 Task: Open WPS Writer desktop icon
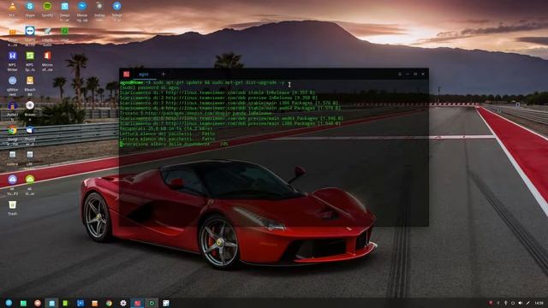[12, 56]
